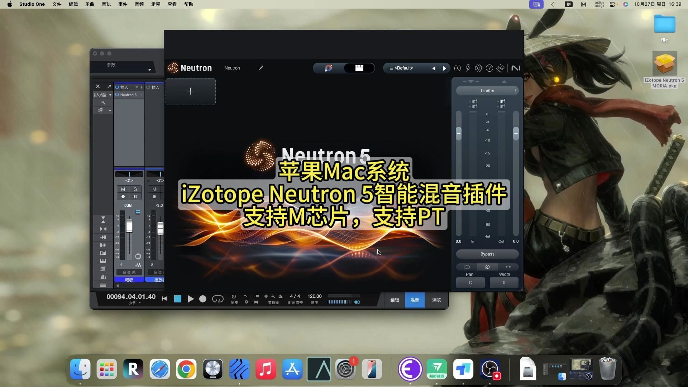This screenshot has height=387, width=688.
Task: Switch to the 混音 tab
Action: 415,300
